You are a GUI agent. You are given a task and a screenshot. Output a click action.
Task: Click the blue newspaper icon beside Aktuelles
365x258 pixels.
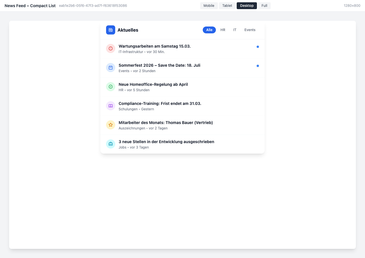click(x=111, y=30)
